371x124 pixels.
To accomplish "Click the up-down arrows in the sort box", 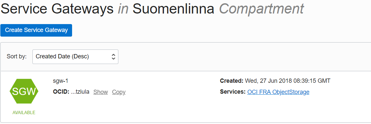I will 113,57.
